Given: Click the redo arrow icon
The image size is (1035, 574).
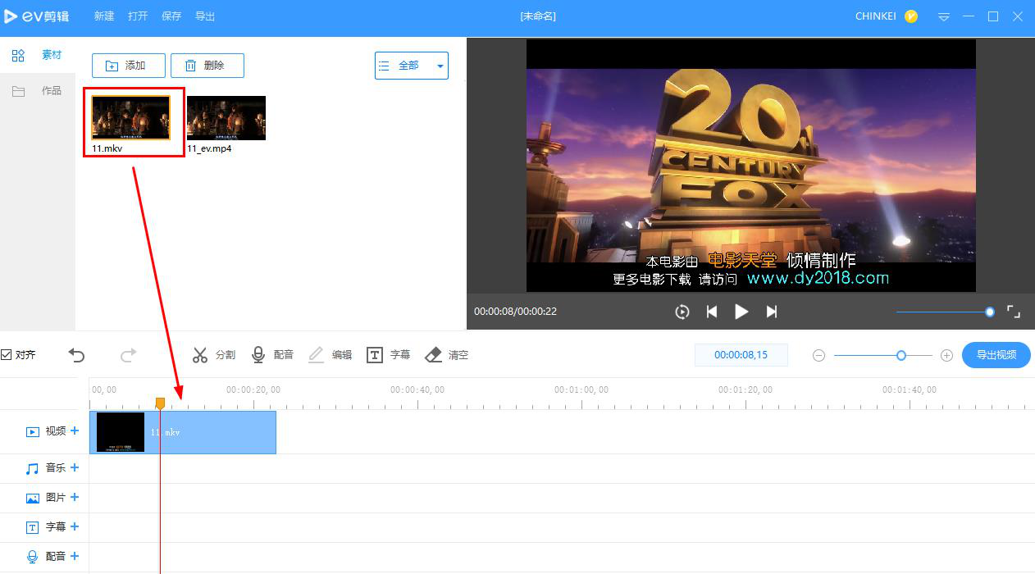Looking at the screenshot, I should (127, 354).
